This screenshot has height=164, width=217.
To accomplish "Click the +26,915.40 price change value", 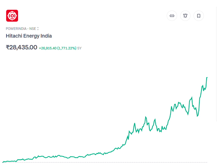I will click(x=48, y=48).
